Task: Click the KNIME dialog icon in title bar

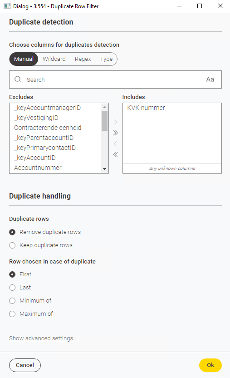Action: 7,6
